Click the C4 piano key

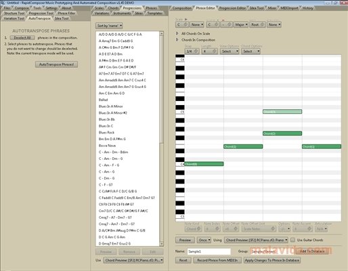coord(180,164)
